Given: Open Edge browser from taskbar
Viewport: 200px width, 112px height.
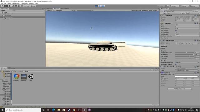Looking at the screenshot, I should coord(53,110).
